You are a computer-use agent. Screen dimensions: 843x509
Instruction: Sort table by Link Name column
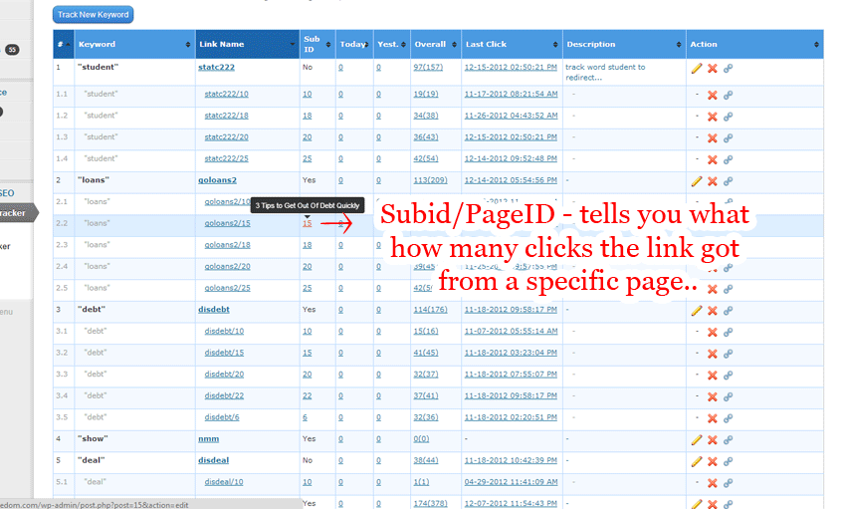[x=246, y=44]
